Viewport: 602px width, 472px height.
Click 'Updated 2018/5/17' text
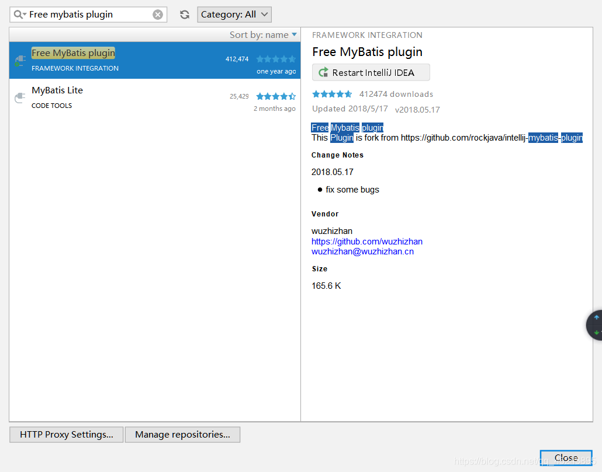coord(350,109)
